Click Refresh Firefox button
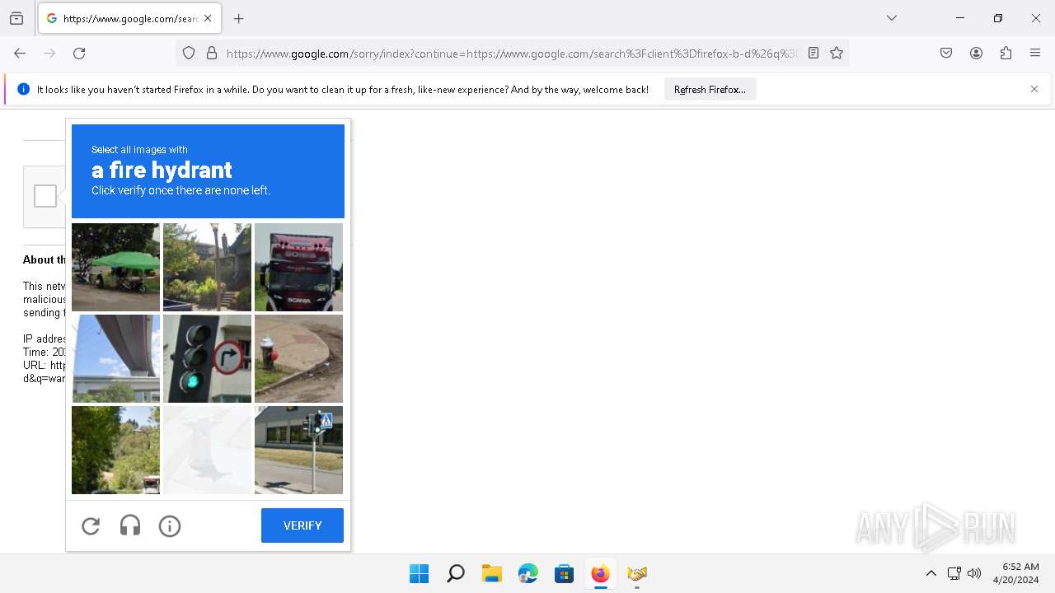The height and width of the screenshot is (593, 1055). tap(710, 89)
